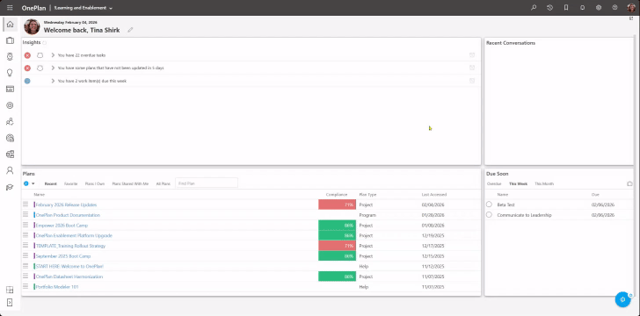
Task: Click the pencil icon beside welcome message
Action: point(130,30)
